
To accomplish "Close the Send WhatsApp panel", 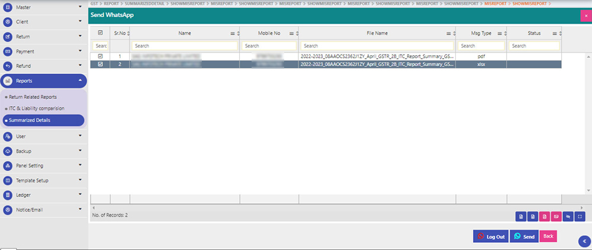I will point(585,16).
